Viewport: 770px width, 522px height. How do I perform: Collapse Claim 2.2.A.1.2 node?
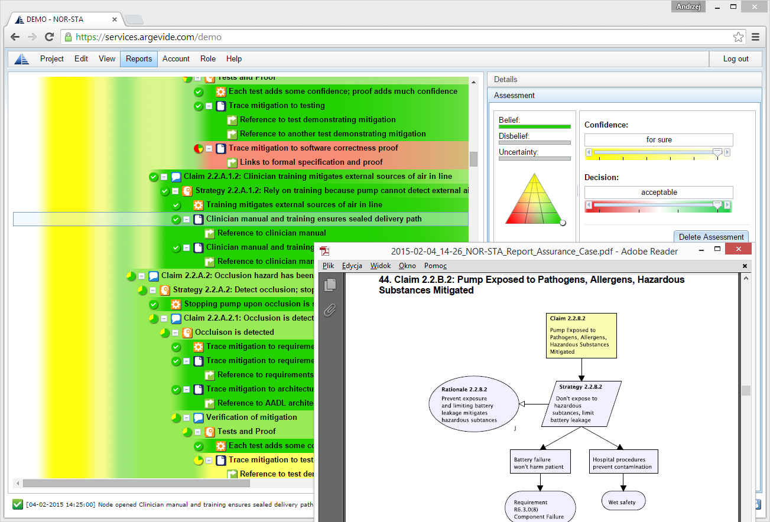(164, 177)
